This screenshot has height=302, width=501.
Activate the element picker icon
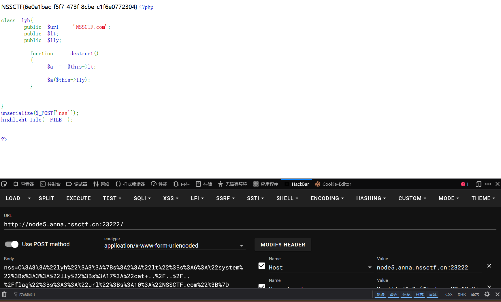click(x=4, y=184)
